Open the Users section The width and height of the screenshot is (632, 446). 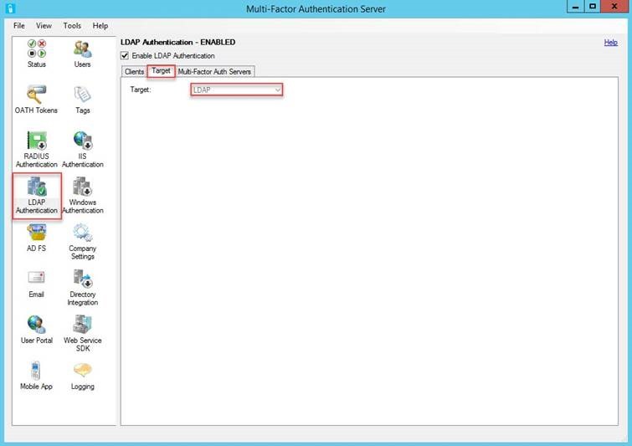(x=82, y=54)
